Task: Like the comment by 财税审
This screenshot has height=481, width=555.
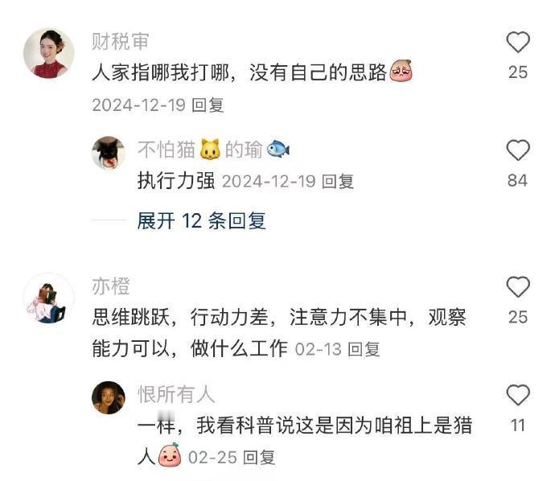Action: (518, 42)
